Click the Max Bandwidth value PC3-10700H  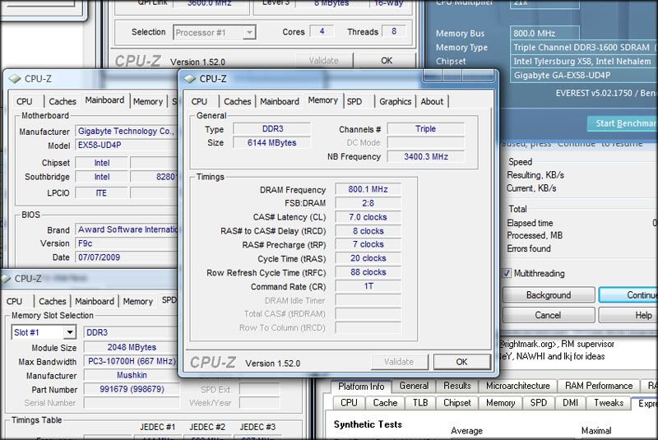click(x=132, y=361)
